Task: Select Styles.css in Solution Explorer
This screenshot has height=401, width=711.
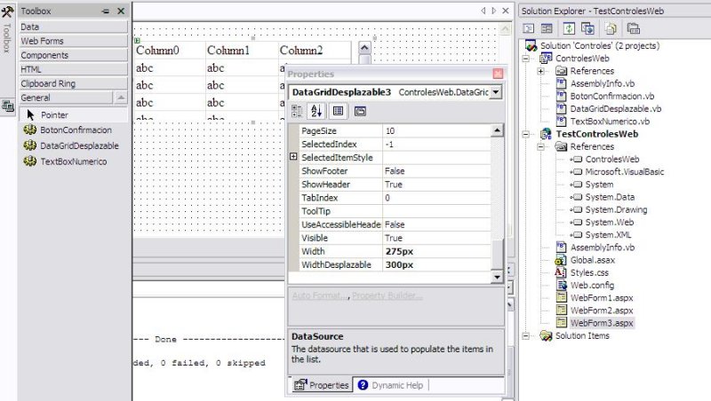Action: pyautogui.click(x=589, y=272)
